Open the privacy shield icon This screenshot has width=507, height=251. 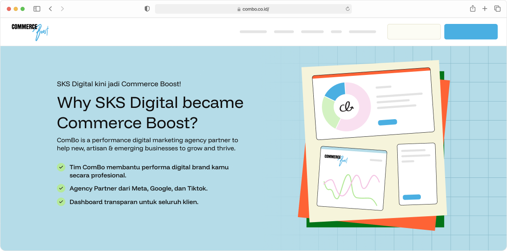click(x=147, y=9)
